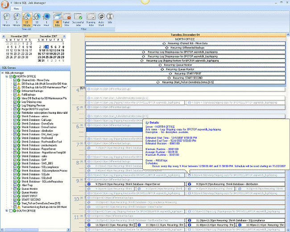The image size is (290, 232).
Task: Select Shrink Database - Northwind job
Action: [x=37, y=138]
